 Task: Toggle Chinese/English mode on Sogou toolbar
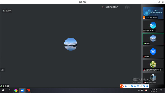(126, 86)
